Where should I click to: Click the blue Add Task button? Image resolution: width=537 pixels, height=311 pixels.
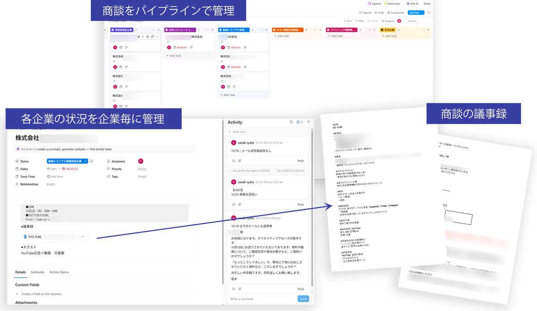[414, 13]
